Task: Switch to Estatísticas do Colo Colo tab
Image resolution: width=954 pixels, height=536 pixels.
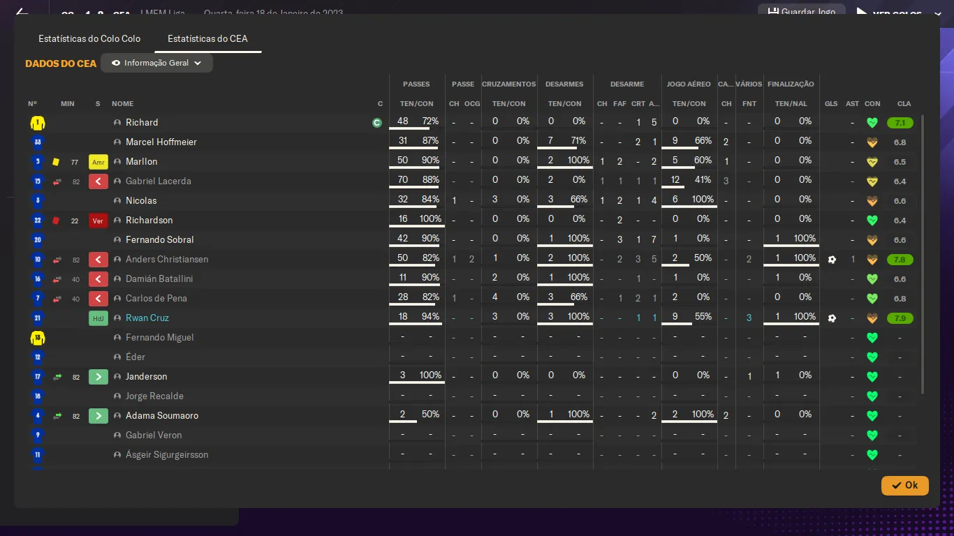Action: pos(89,39)
